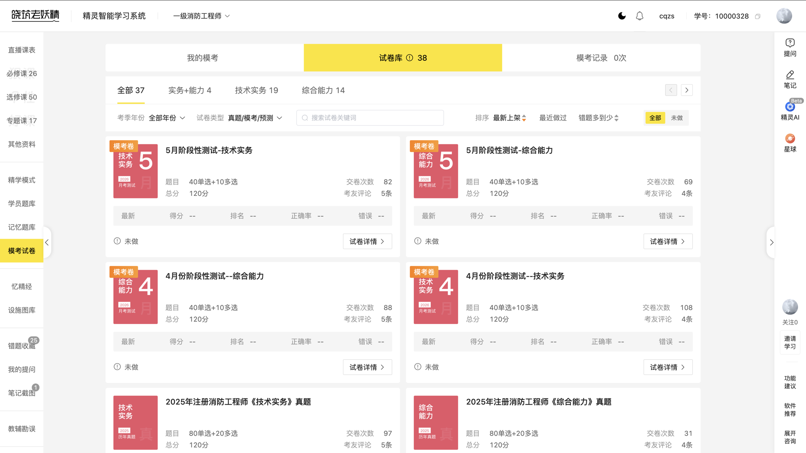Click 邀请学习 button
The width and height of the screenshot is (806, 453).
click(x=790, y=342)
